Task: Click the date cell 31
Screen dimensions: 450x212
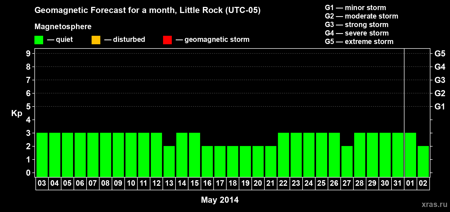Action: (398, 183)
